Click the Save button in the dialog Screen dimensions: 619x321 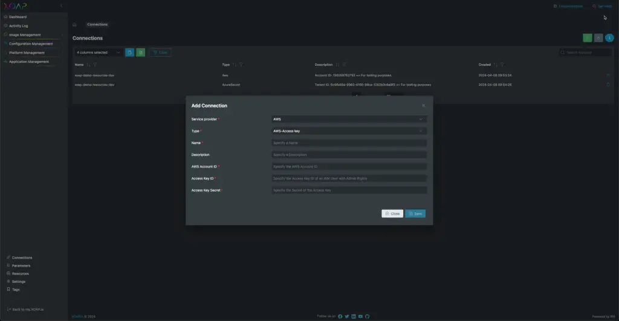click(415, 213)
